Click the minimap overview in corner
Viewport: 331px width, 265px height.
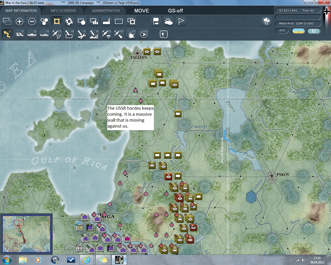(x=26, y=234)
